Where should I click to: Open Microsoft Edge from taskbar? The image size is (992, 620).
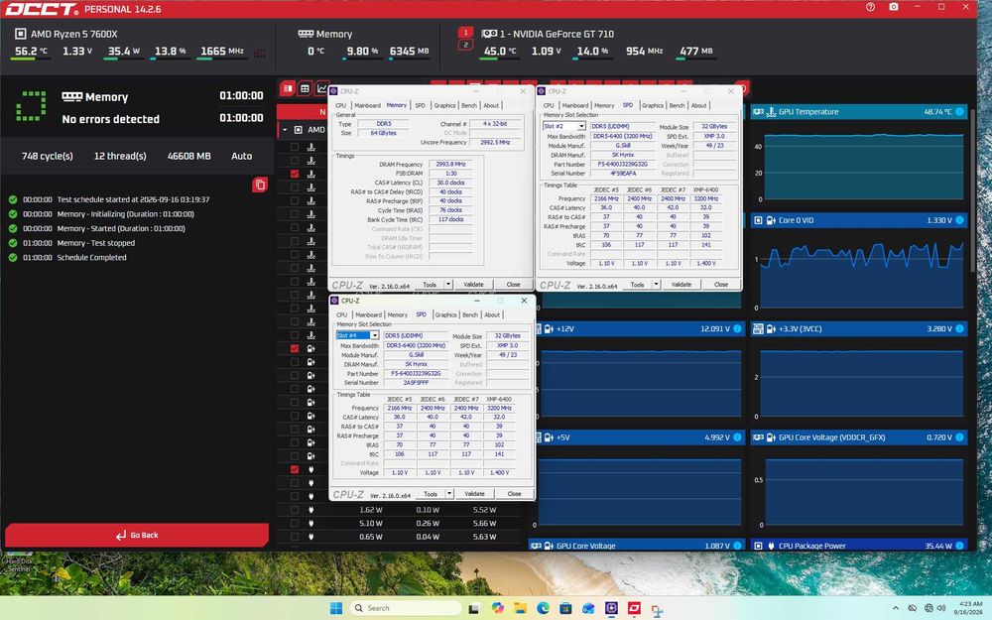pos(543,608)
